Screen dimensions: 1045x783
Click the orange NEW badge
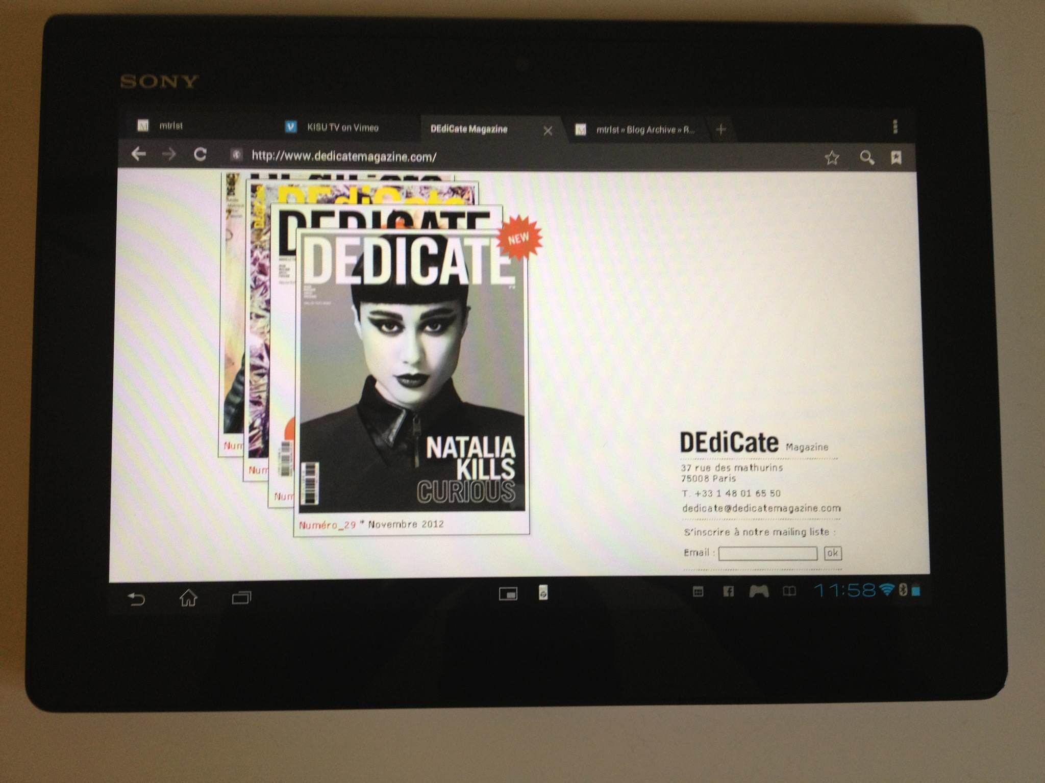518,239
